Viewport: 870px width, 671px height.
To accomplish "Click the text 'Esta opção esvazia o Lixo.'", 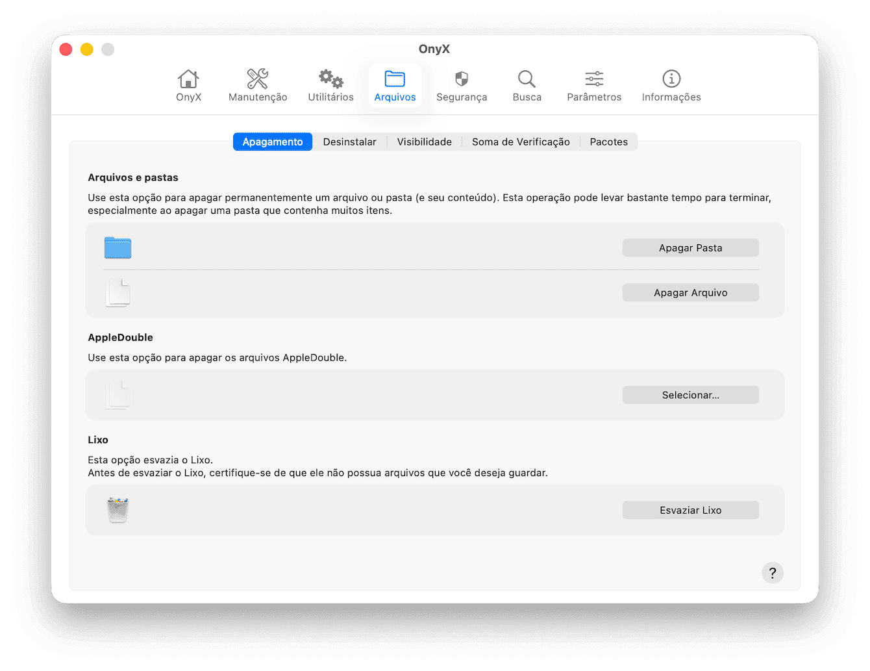I will (151, 460).
